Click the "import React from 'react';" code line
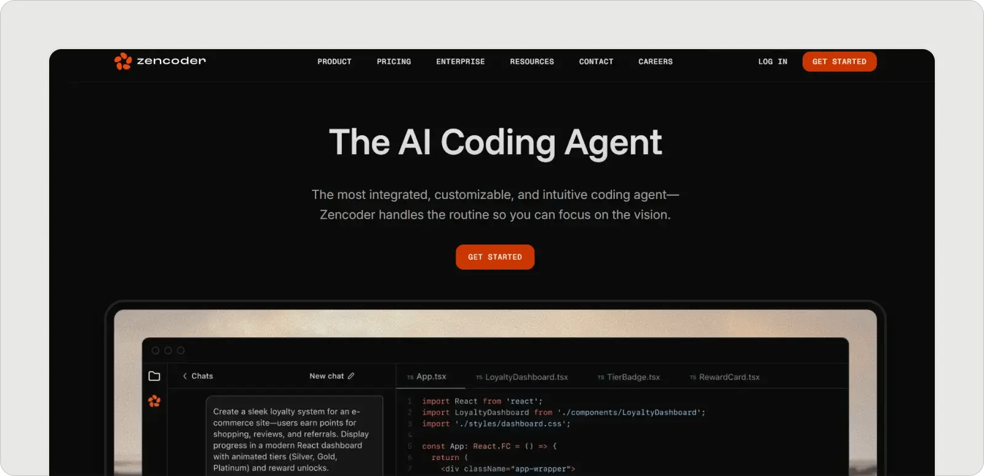984x476 pixels. pyautogui.click(x=482, y=401)
